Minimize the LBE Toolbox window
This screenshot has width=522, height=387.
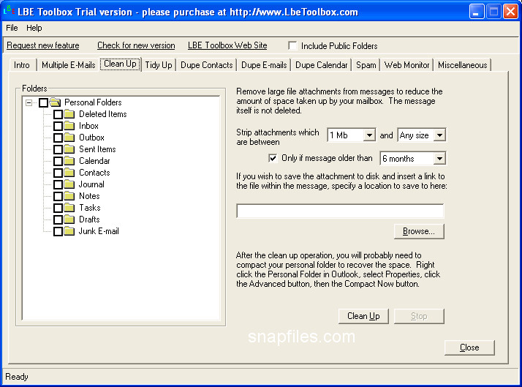[x=477, y=12]
